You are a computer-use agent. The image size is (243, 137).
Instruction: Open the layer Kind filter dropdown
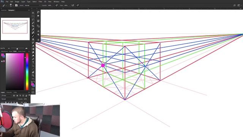pos(7,96)
